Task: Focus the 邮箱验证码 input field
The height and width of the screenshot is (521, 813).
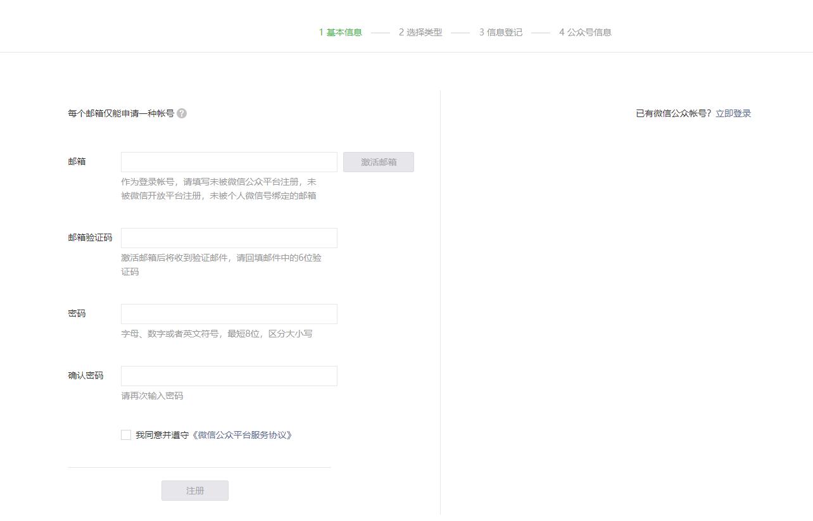Action: [x=229, y=238]
